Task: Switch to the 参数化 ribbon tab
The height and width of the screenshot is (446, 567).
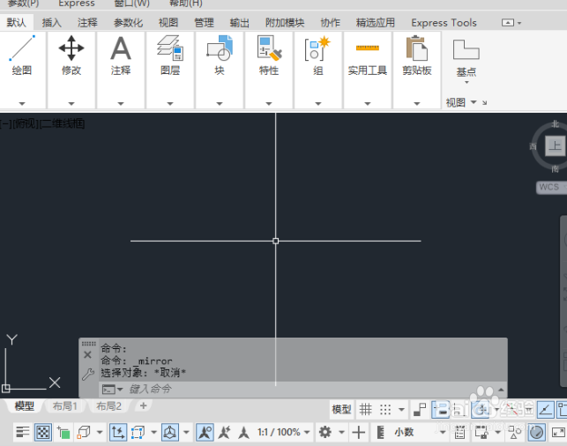Action: click(x=129, y=23)
